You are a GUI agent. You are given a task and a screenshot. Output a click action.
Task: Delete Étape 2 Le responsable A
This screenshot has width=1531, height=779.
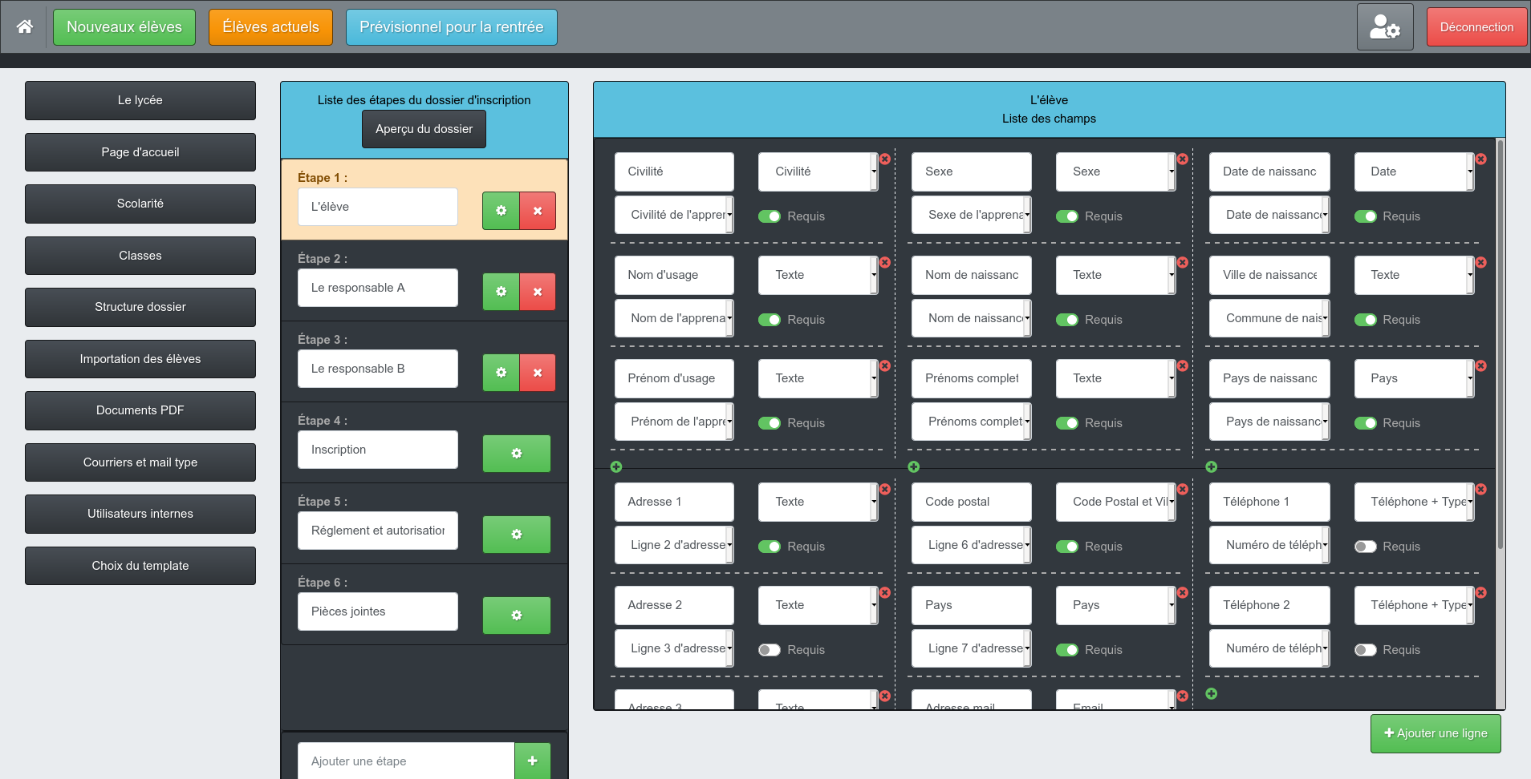[538, 292]
